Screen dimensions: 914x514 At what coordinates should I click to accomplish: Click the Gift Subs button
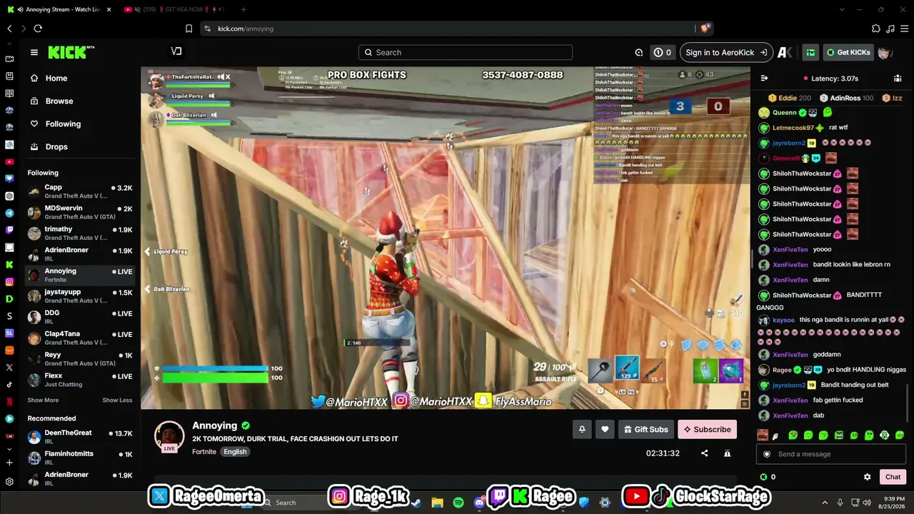(646, 429)
